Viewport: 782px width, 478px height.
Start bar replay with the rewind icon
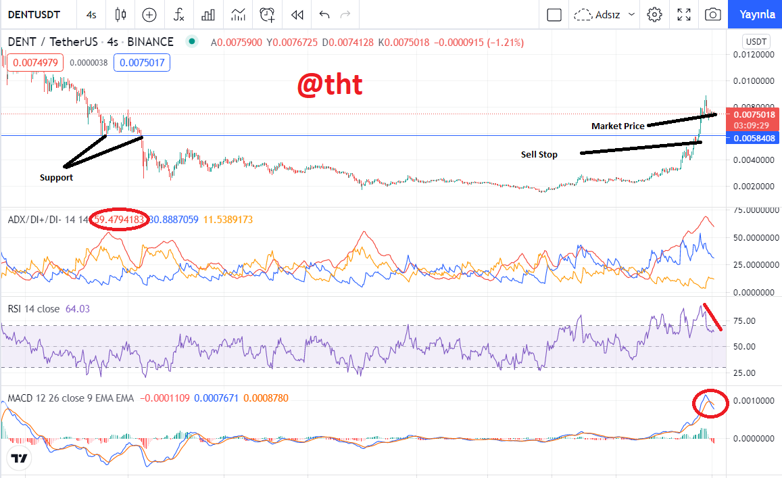click(x=297, y=15)
